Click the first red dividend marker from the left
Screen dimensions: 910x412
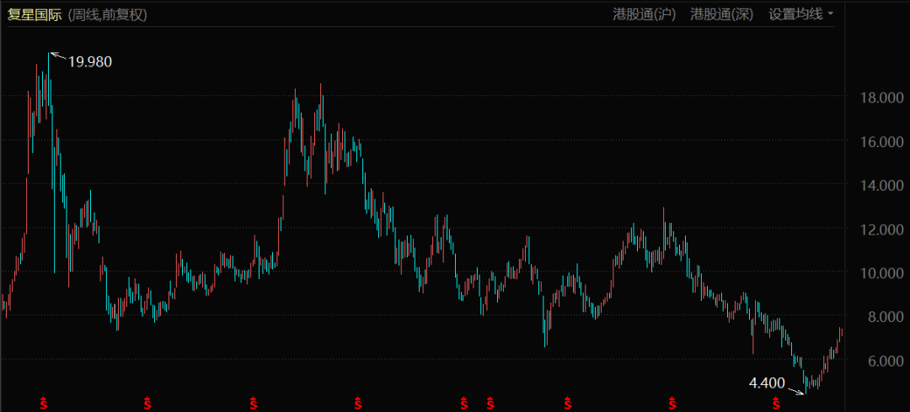click(x=43, y=404)
